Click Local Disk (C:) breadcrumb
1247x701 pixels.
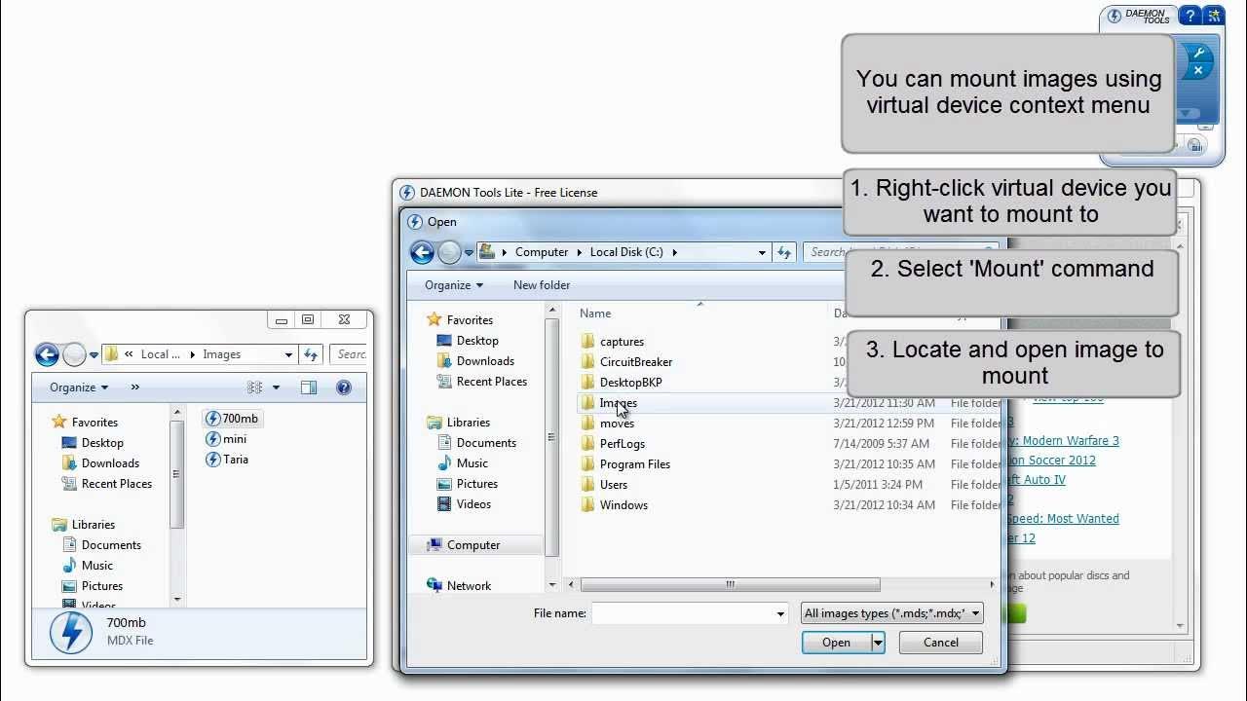(x=626, y=252)
